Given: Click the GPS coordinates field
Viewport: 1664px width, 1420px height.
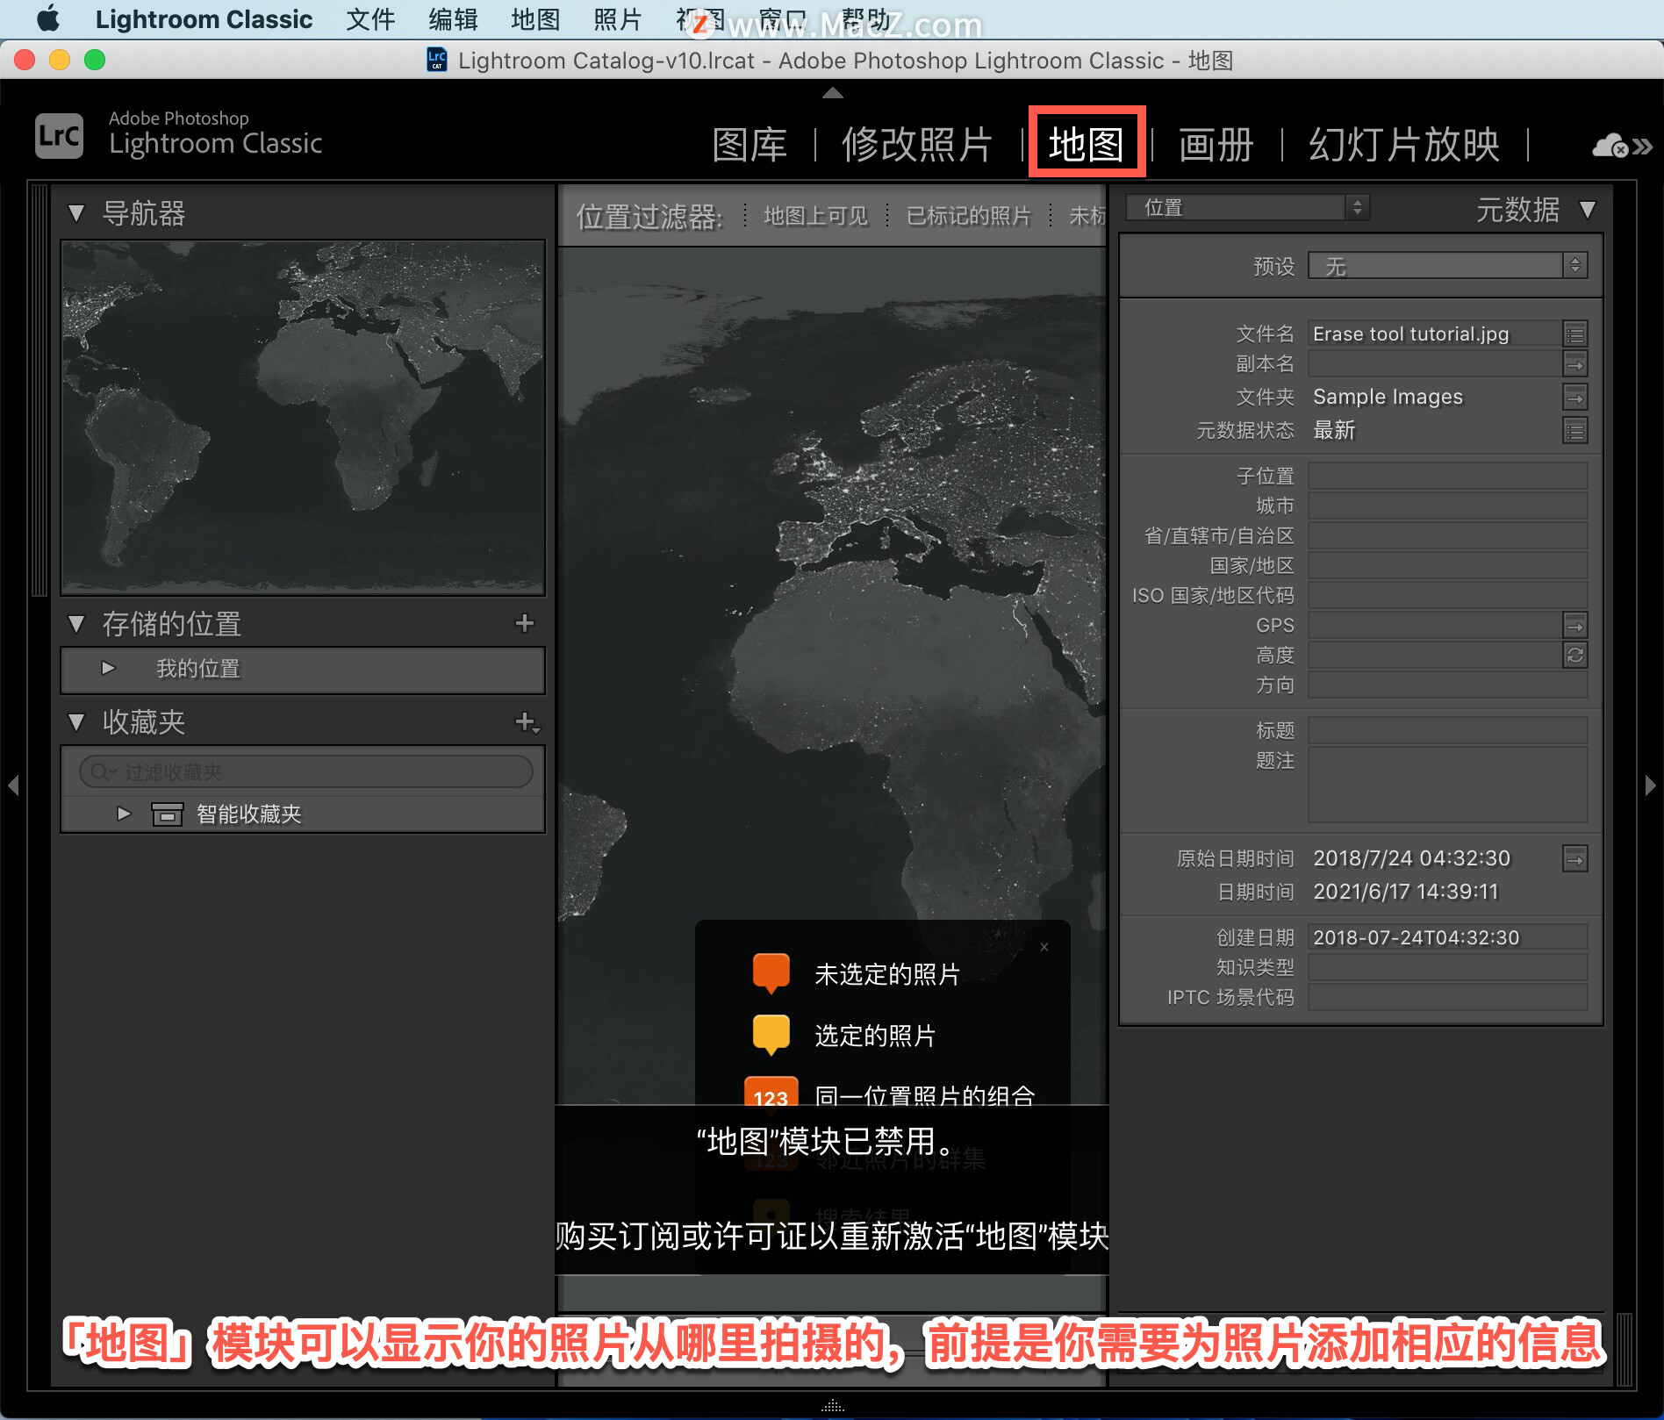Looking at the screenshot, I should 1434,625.
